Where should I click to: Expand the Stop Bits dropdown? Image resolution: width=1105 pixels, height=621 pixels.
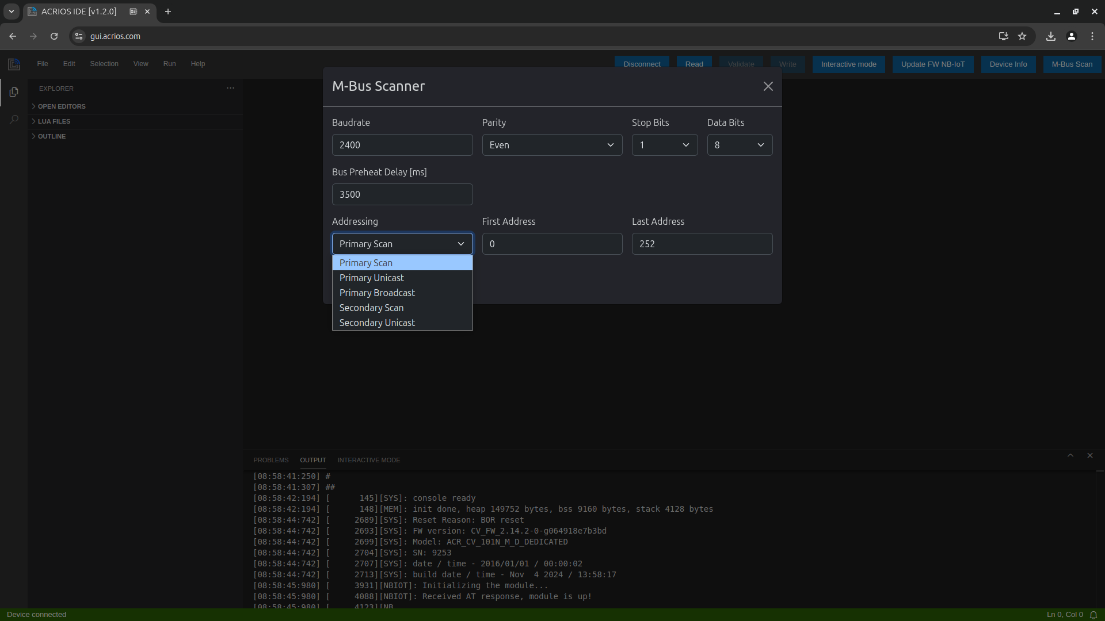(664, 145)
